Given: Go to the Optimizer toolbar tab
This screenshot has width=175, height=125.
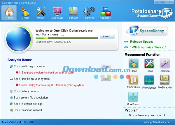Looking at the screenshot, I should coord(57,13).
